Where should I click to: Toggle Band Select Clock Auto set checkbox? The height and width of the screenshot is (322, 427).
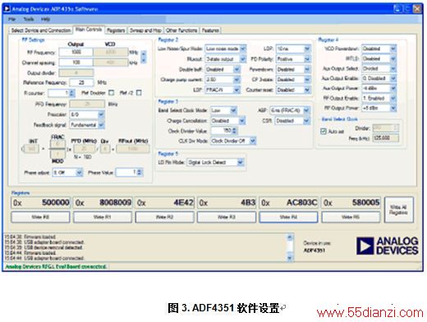[x=324, y=131]
